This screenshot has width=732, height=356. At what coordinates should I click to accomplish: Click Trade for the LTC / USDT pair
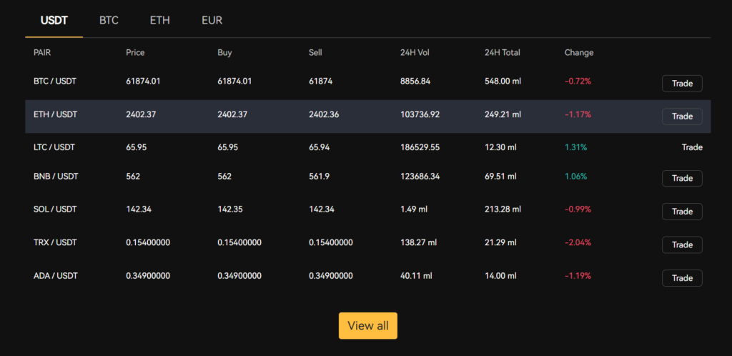point(691,147)
